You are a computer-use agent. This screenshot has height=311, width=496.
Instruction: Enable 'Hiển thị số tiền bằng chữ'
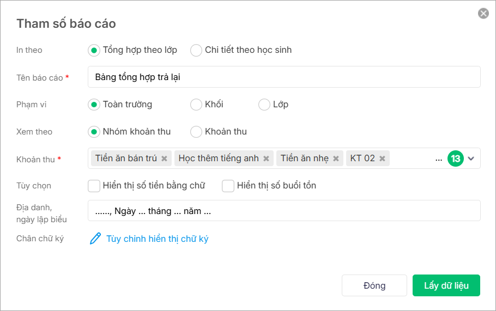pyautogui.click(x=94, y=186)
